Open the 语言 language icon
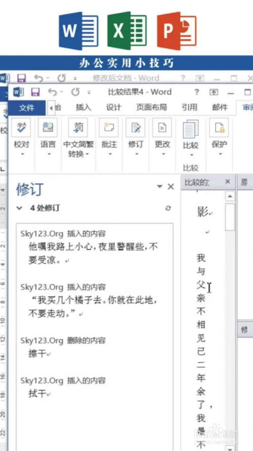This screenshot has height=451, width=253. click(48, 127)
